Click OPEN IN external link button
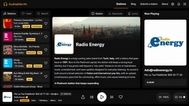Screen dimensions: 189x106 tap(66, 94)
